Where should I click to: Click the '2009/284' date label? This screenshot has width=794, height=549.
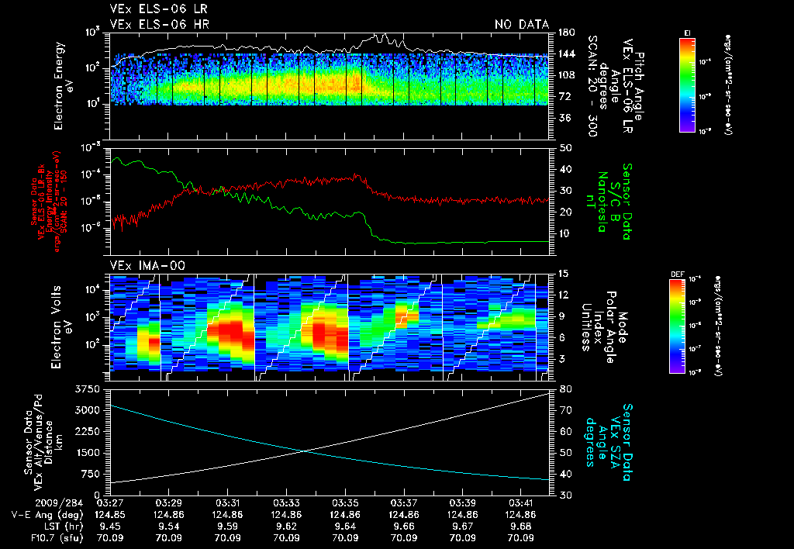coord(59,503)
